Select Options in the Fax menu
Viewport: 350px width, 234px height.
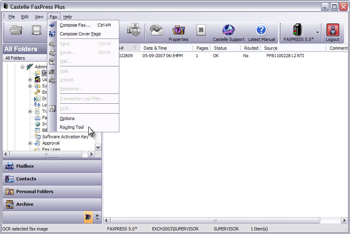83,118
